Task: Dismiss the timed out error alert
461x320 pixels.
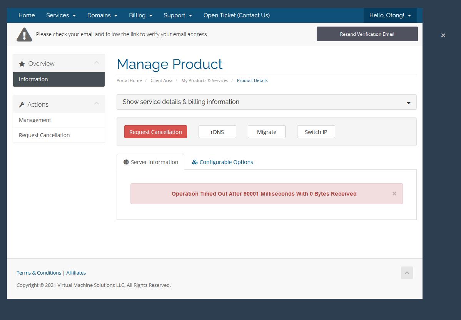Action: click(x=394, y=194)
